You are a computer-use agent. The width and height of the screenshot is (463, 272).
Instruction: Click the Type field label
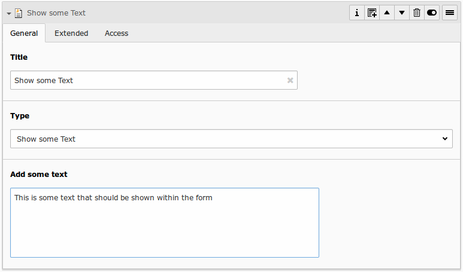pos(20,116)
